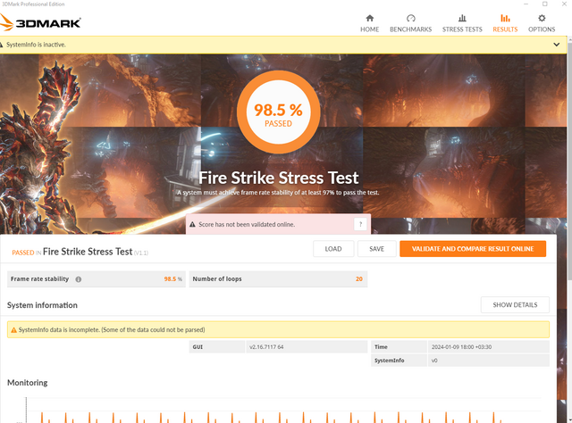Maximize the 3DMark window
The image size is (572, 423).
coord(544,4)
